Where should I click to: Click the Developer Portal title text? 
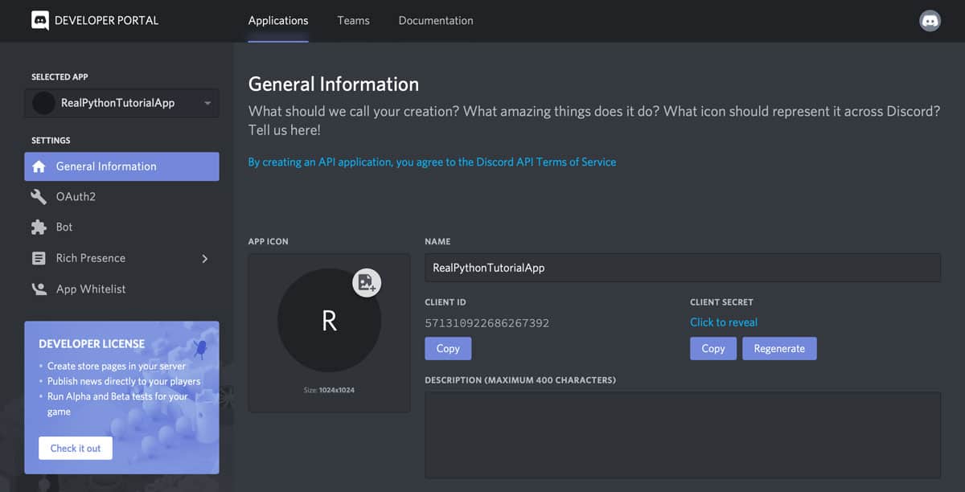click(x=106, y=21)
